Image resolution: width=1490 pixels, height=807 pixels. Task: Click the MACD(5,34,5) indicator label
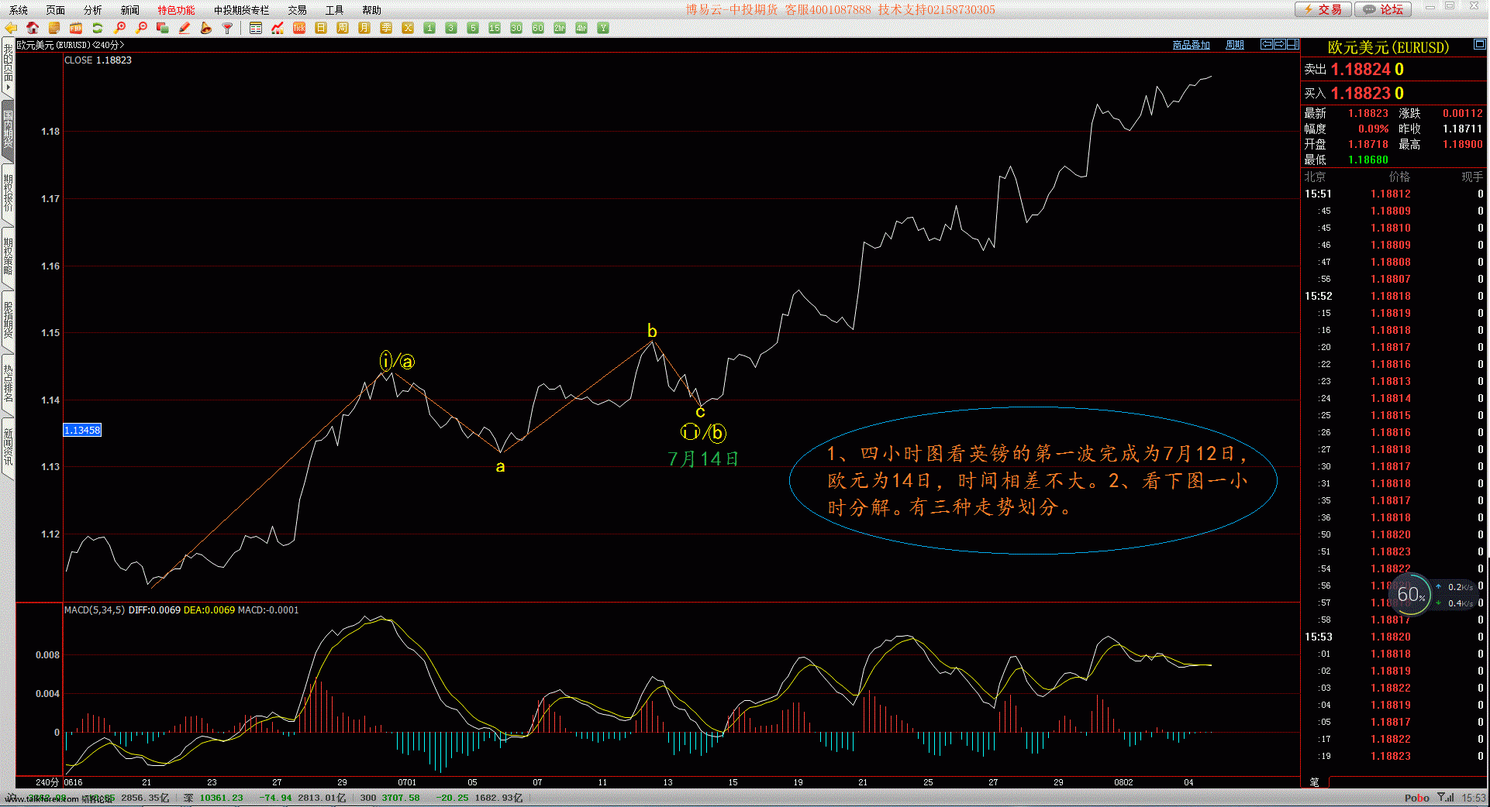point(95,610)
